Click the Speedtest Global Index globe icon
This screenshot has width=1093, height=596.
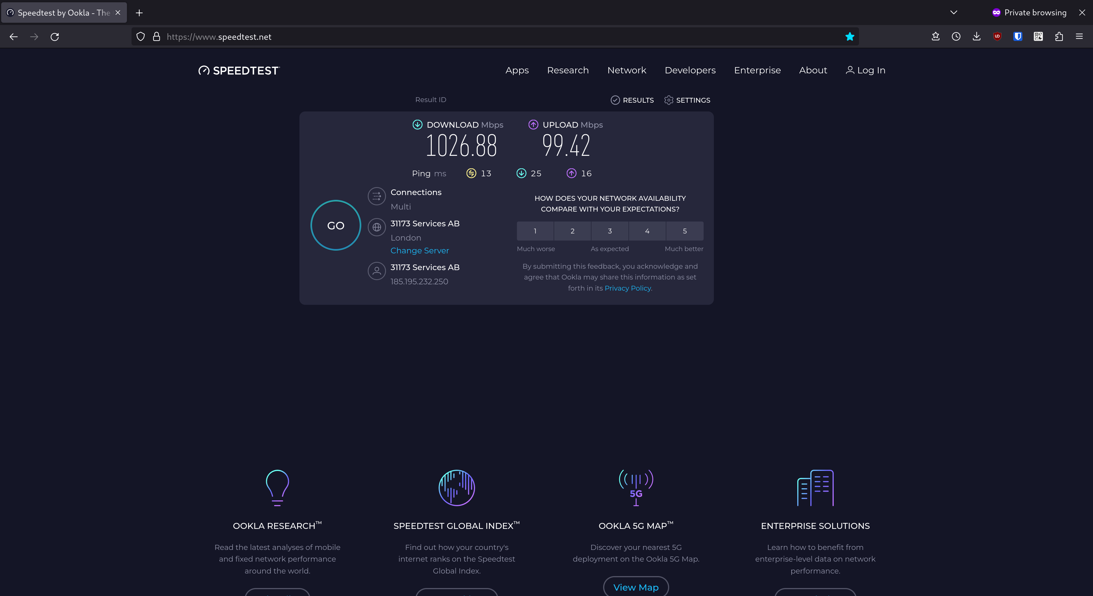(457, 488)
